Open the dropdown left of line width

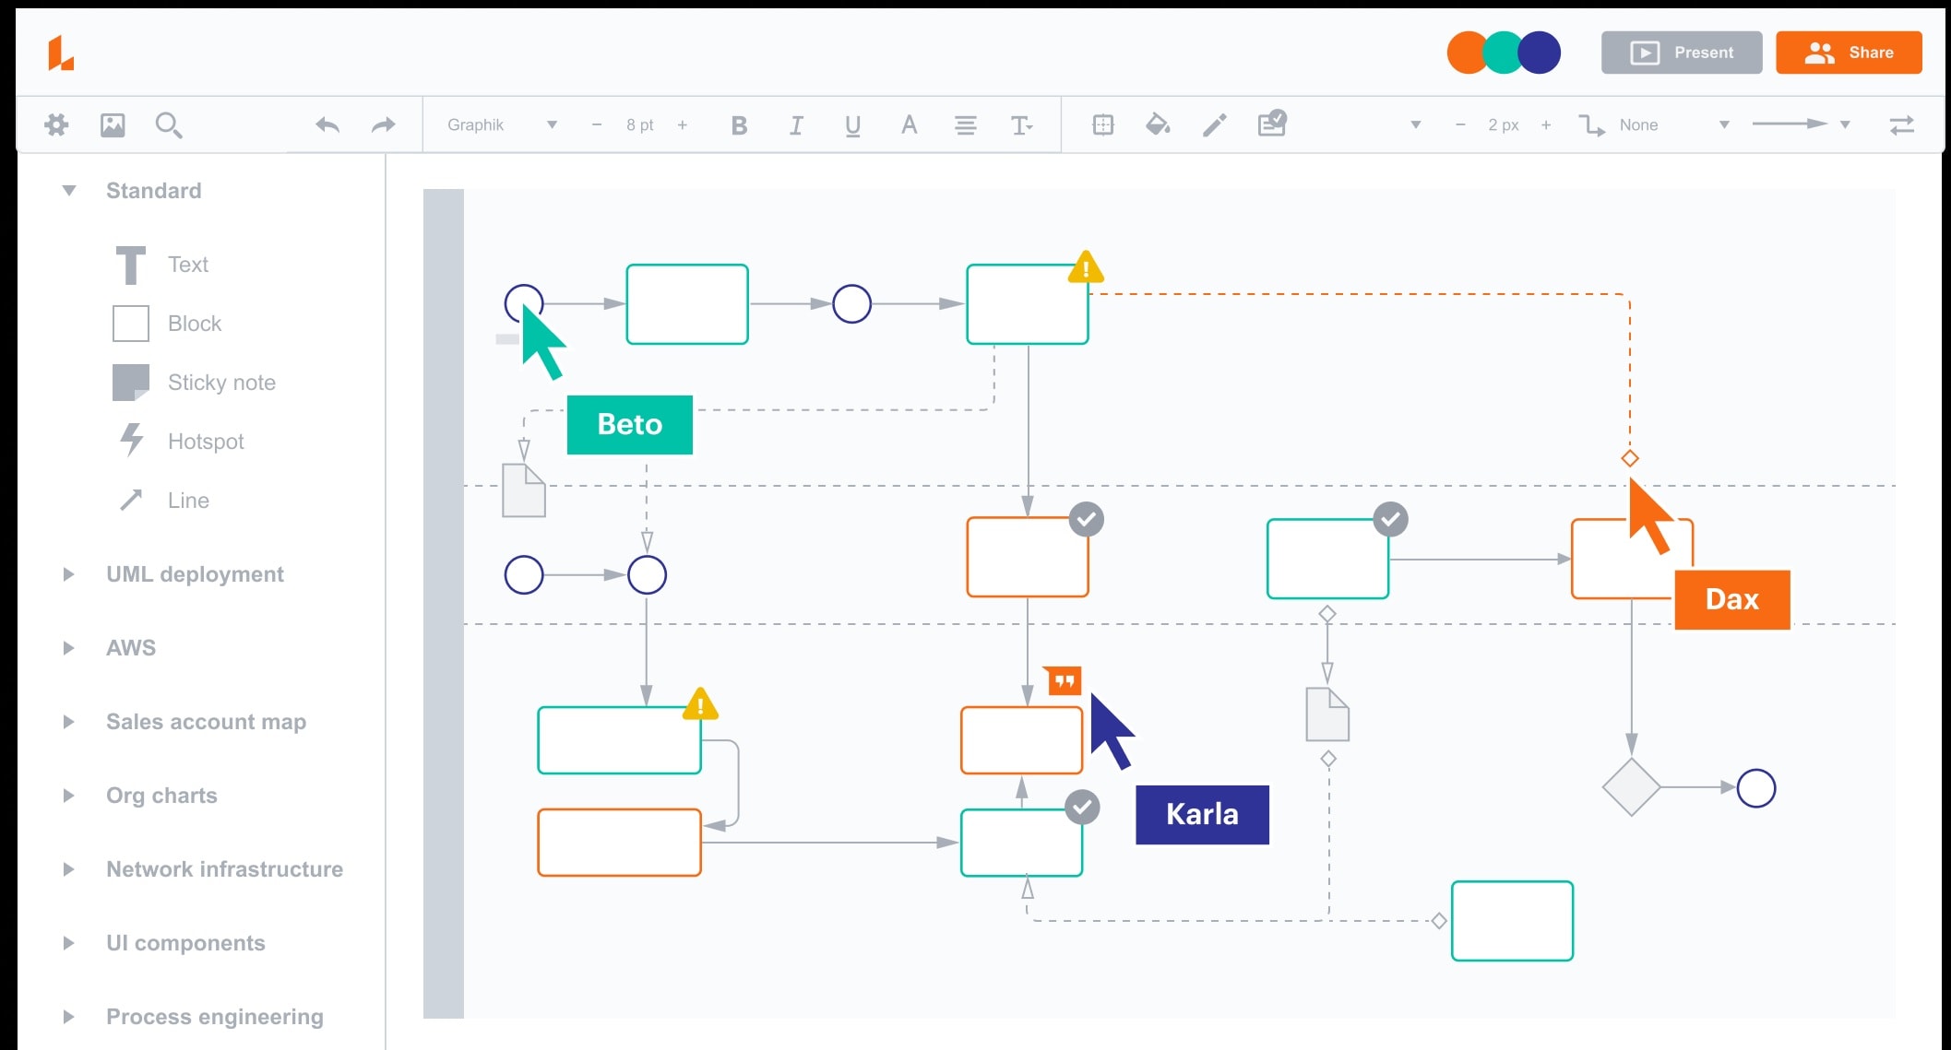[x=1416, y=124]
